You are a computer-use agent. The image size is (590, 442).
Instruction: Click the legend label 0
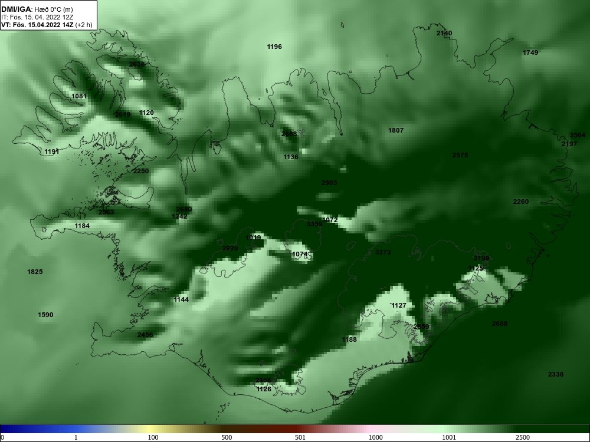tap(2, 437)
